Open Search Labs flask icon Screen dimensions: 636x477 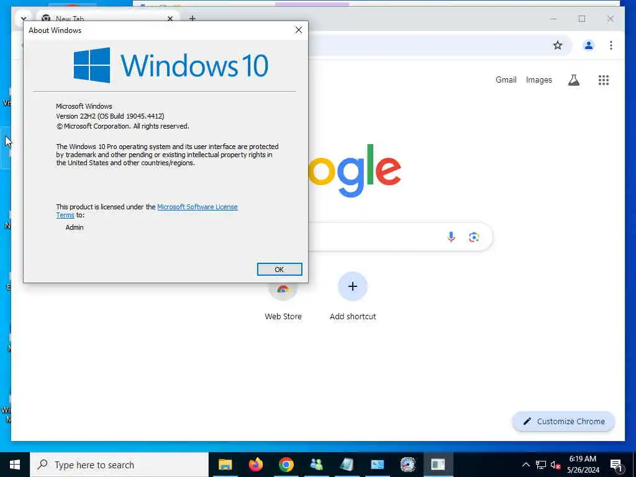click(573, 80)
